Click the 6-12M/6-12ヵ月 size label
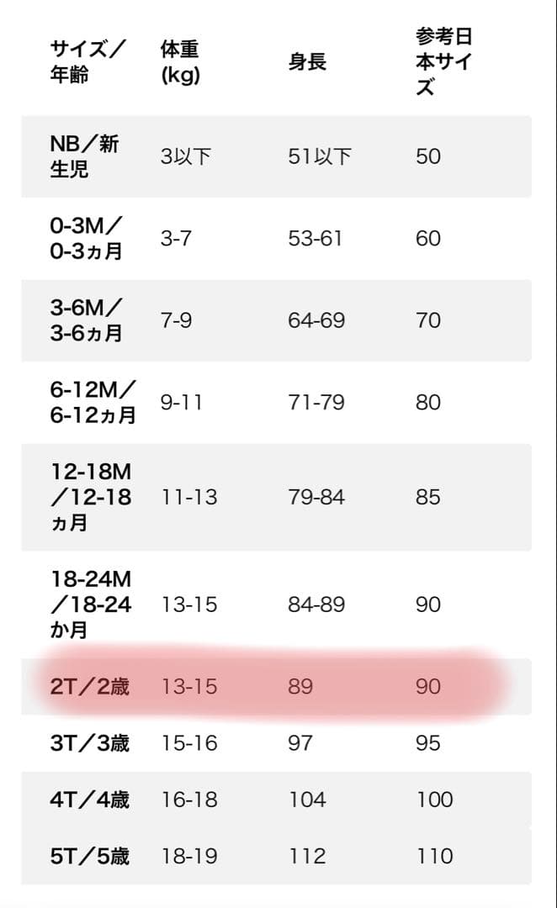The width and height of the screenshot is (557, 908). pos(93,403)
